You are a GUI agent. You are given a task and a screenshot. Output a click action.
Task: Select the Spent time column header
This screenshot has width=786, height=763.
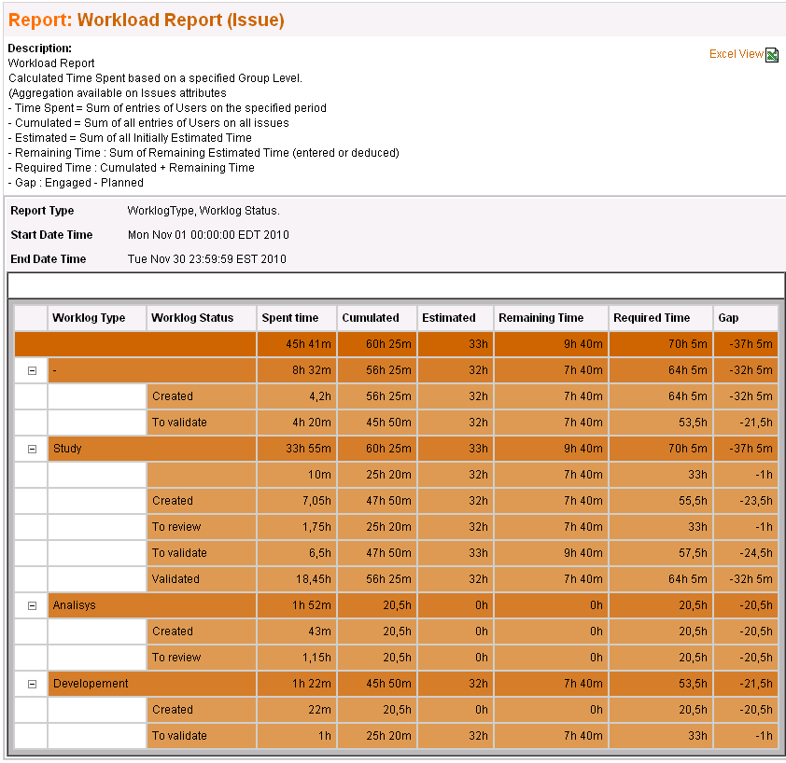point(290,318)
